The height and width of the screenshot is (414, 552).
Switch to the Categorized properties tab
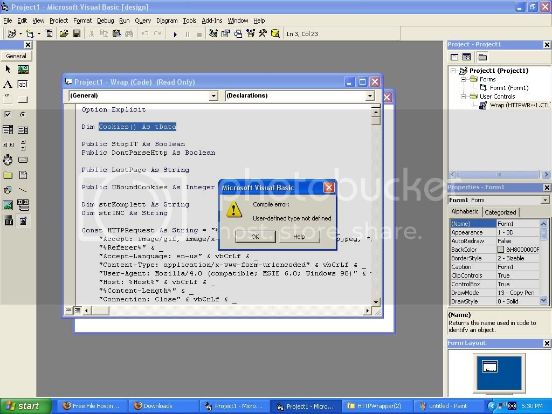pos(500,212)
